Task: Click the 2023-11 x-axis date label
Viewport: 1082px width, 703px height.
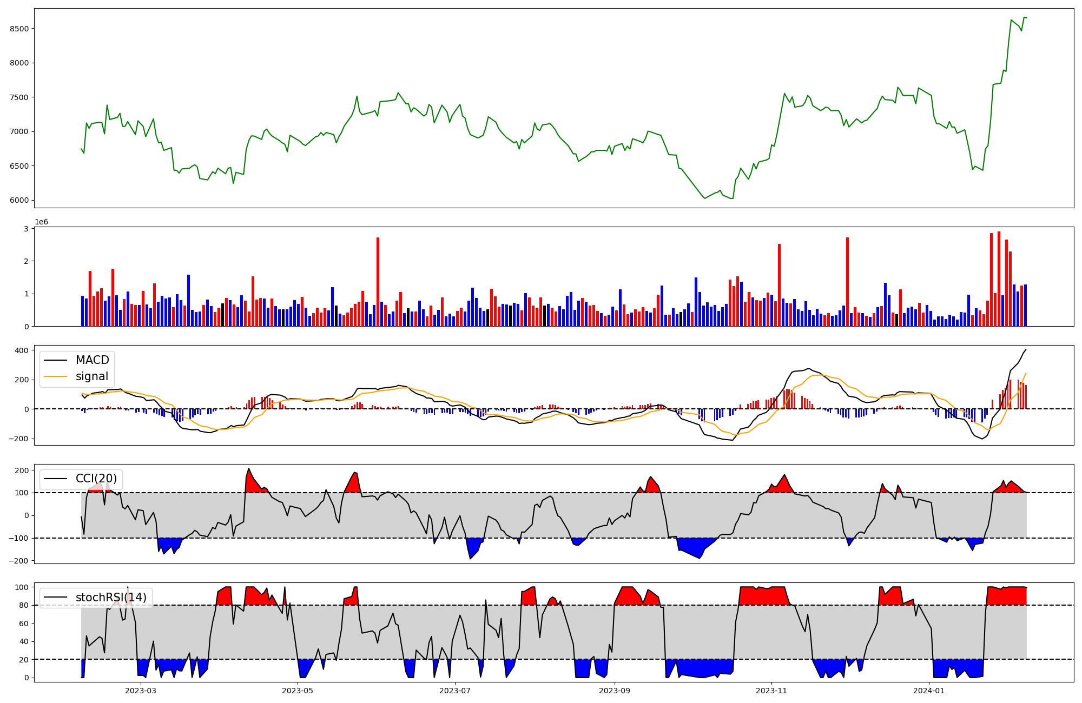Action: pyautogui.click(x=771, y=691)
